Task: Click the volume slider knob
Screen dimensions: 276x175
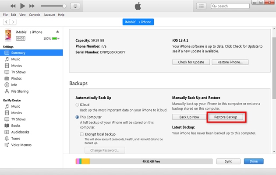Action: click(64, 6)
